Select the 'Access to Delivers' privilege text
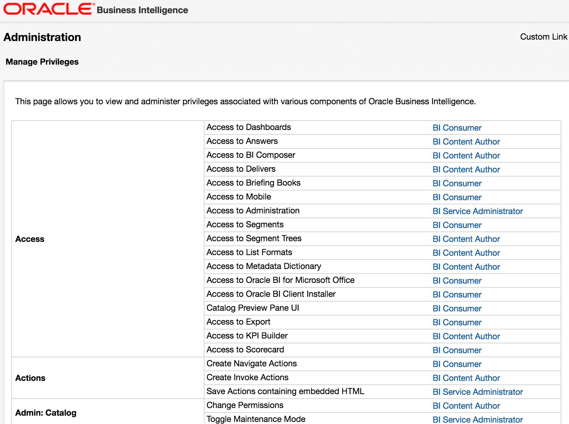Viewport: 569px width, 424px height. pyautogui.click(x=241, y=169)
